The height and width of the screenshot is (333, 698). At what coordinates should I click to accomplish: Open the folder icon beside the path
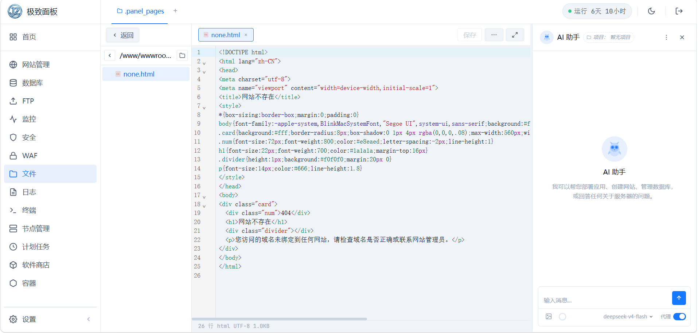click(182, 55)
